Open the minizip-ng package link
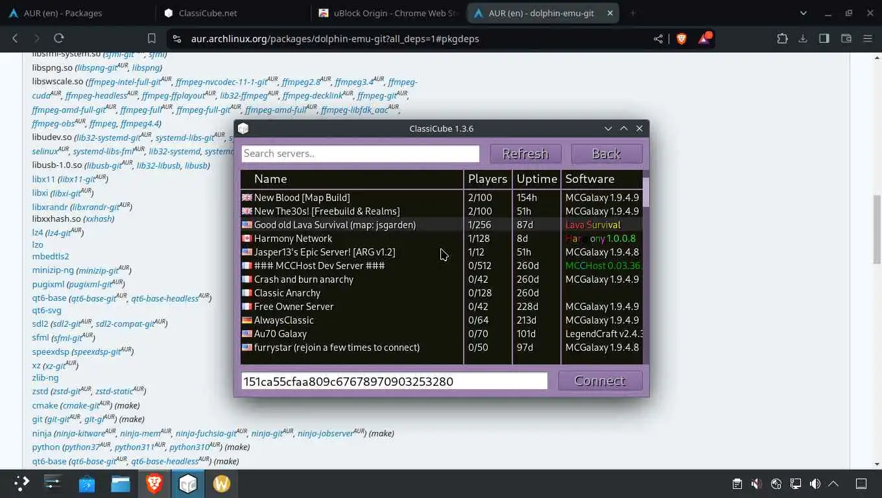Image resolution: width=882 pixels, height=498 pixels. [53, 270]
